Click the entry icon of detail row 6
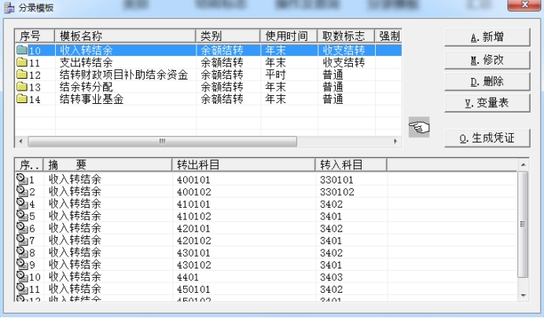Viewport: 544px width, 318px height. tap(22, 227)
